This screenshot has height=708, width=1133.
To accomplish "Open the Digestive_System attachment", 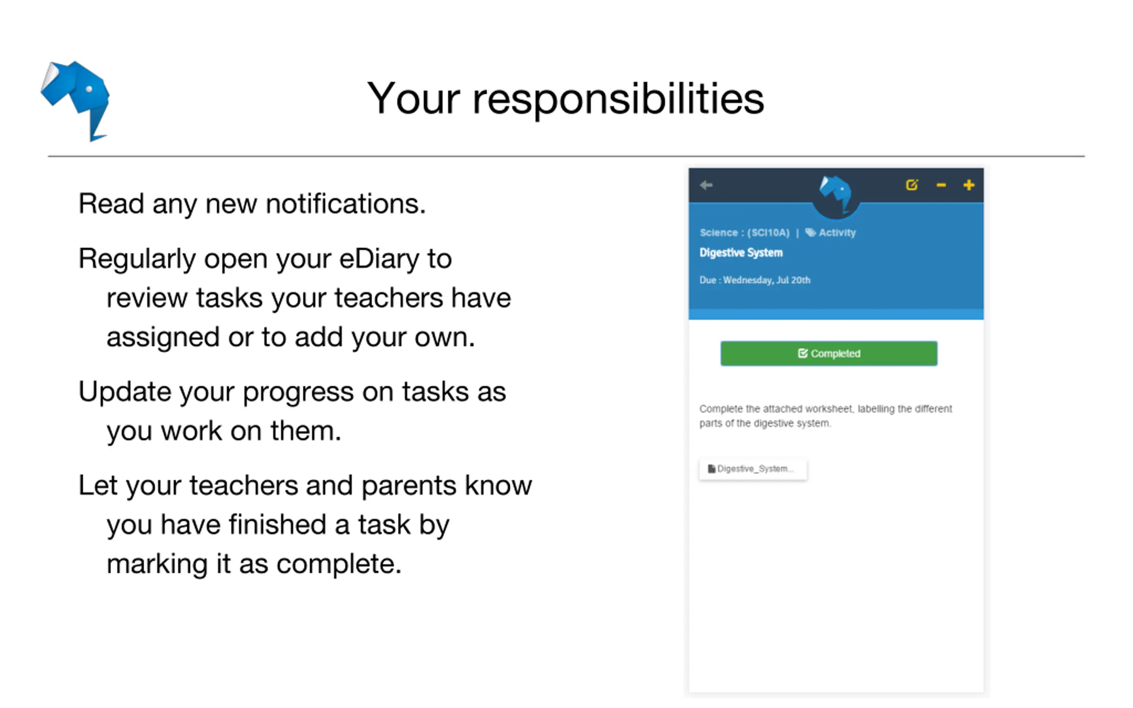I will tap(753, 469).
